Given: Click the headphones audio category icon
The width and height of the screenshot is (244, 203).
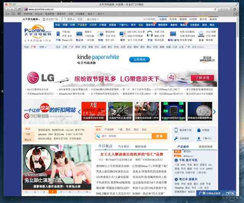Looking at the screenshot, I should tap(150, 34).
